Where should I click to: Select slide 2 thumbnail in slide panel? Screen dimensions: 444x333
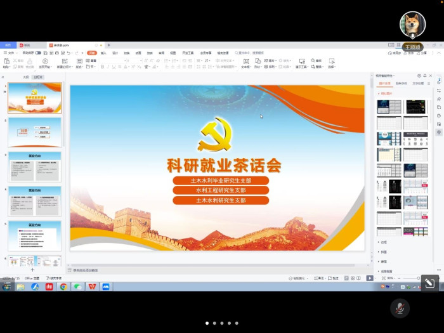[34, 132]
